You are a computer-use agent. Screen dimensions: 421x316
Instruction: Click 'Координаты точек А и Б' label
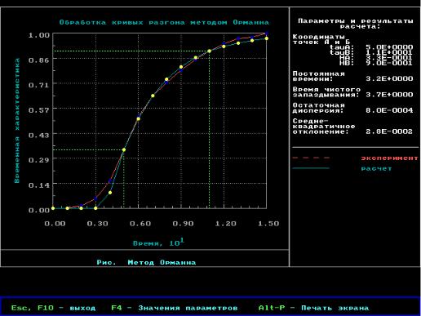point(321,39)
